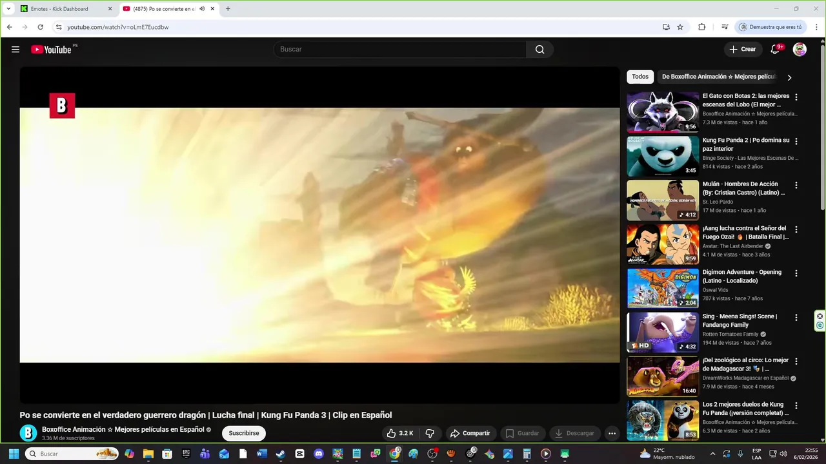Open options for Los 2 mejores duelos video
The image size is (826, 464).
point(796,406)
